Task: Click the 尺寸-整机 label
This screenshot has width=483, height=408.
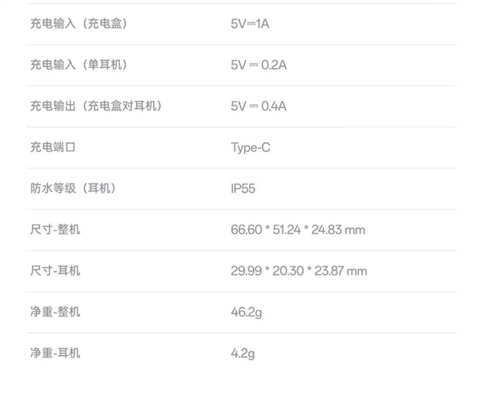Action: tap(55, 229)
